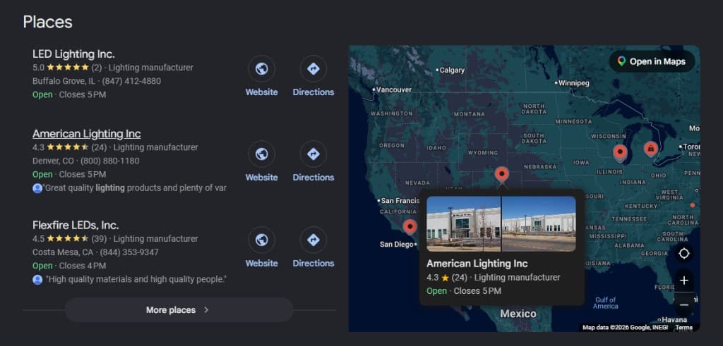Zoom out on the map
The width and height of the screenshot is (723, 346).
[x=684, y=304]
